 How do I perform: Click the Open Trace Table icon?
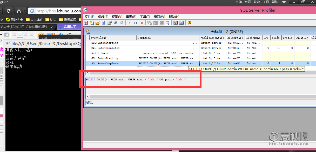pos(104,23)
